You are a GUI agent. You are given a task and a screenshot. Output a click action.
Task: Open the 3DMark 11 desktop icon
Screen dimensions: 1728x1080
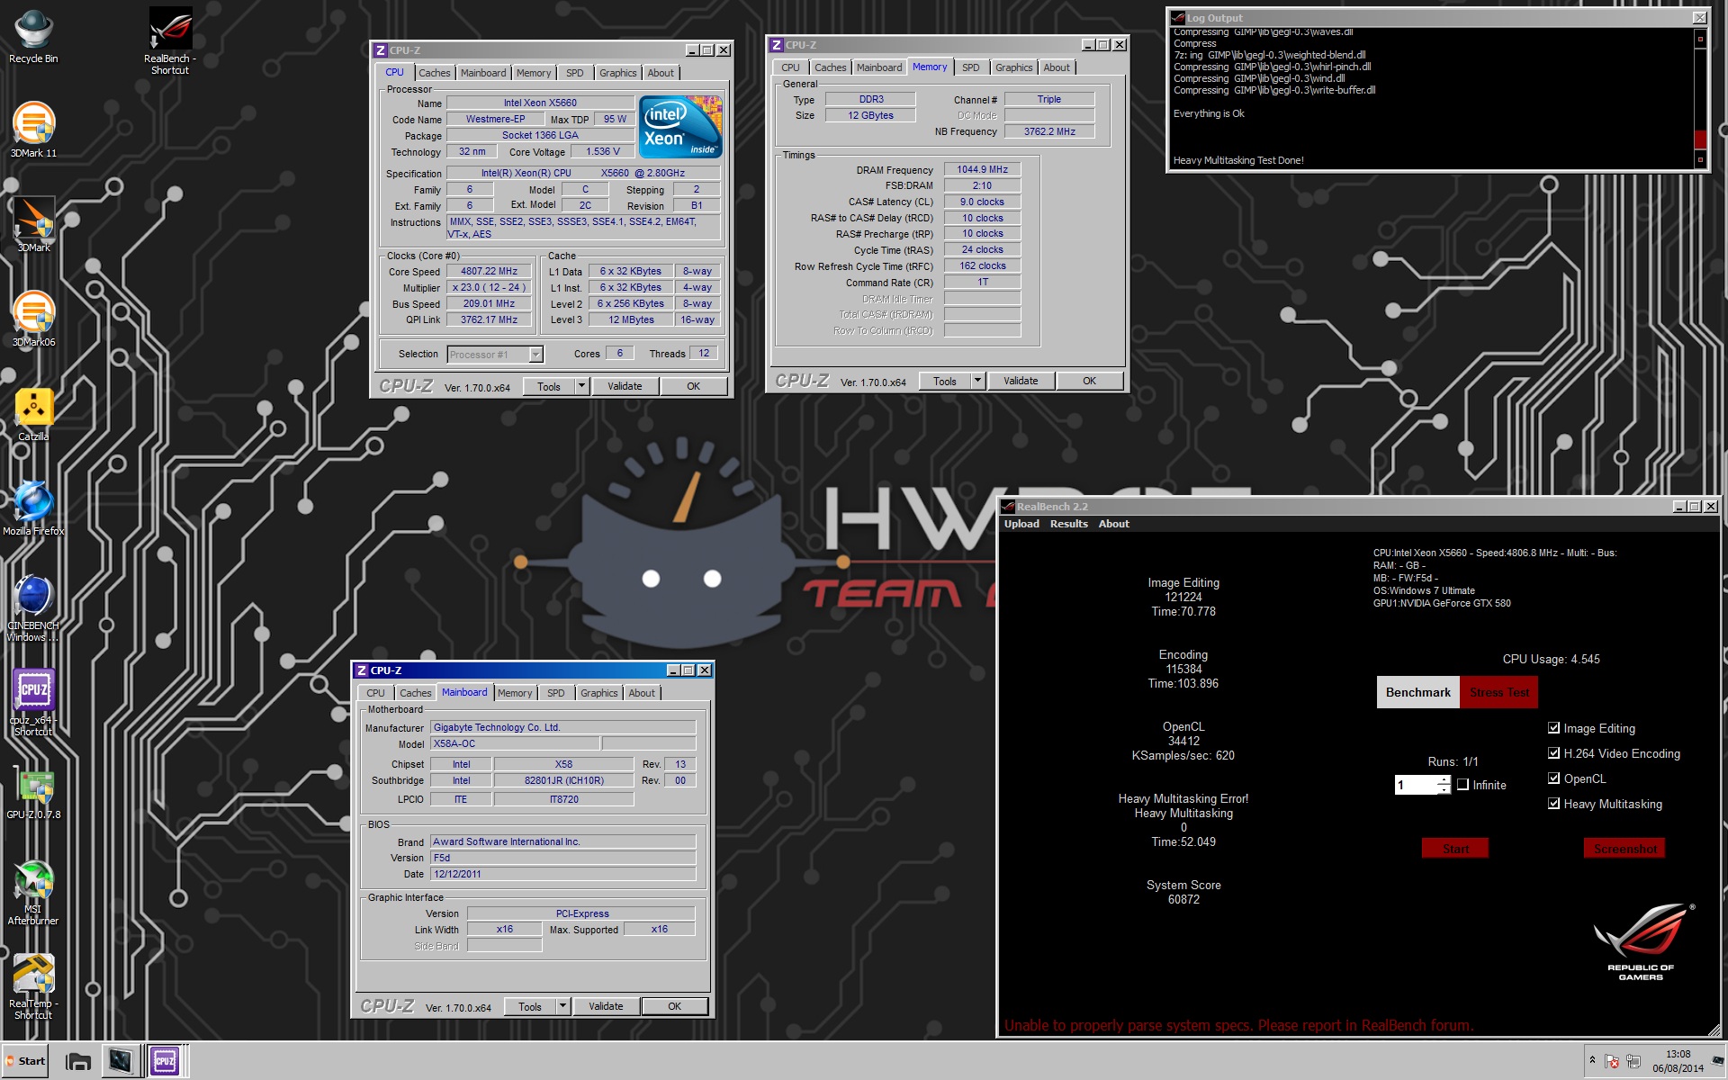point(33,130)
